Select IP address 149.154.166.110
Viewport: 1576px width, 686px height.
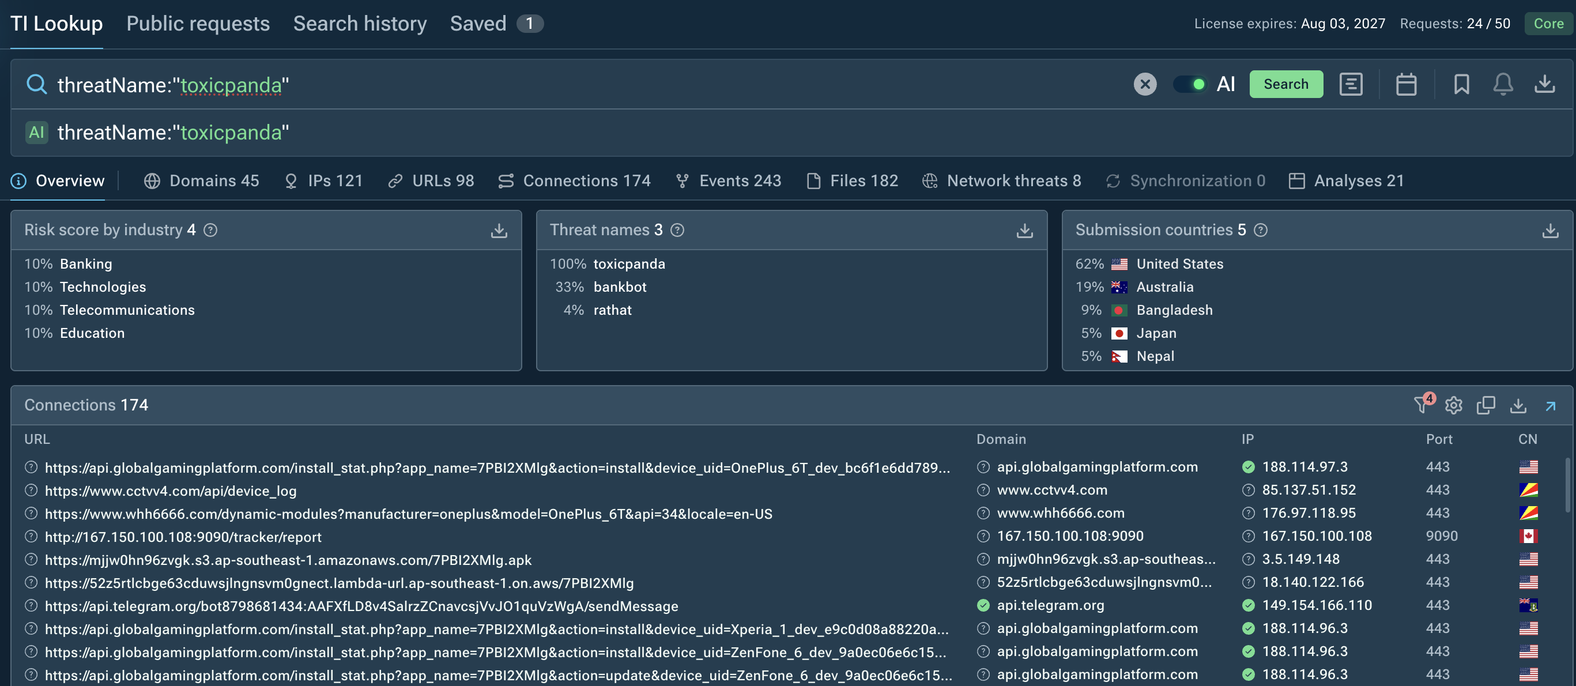tap(1317, 605)
